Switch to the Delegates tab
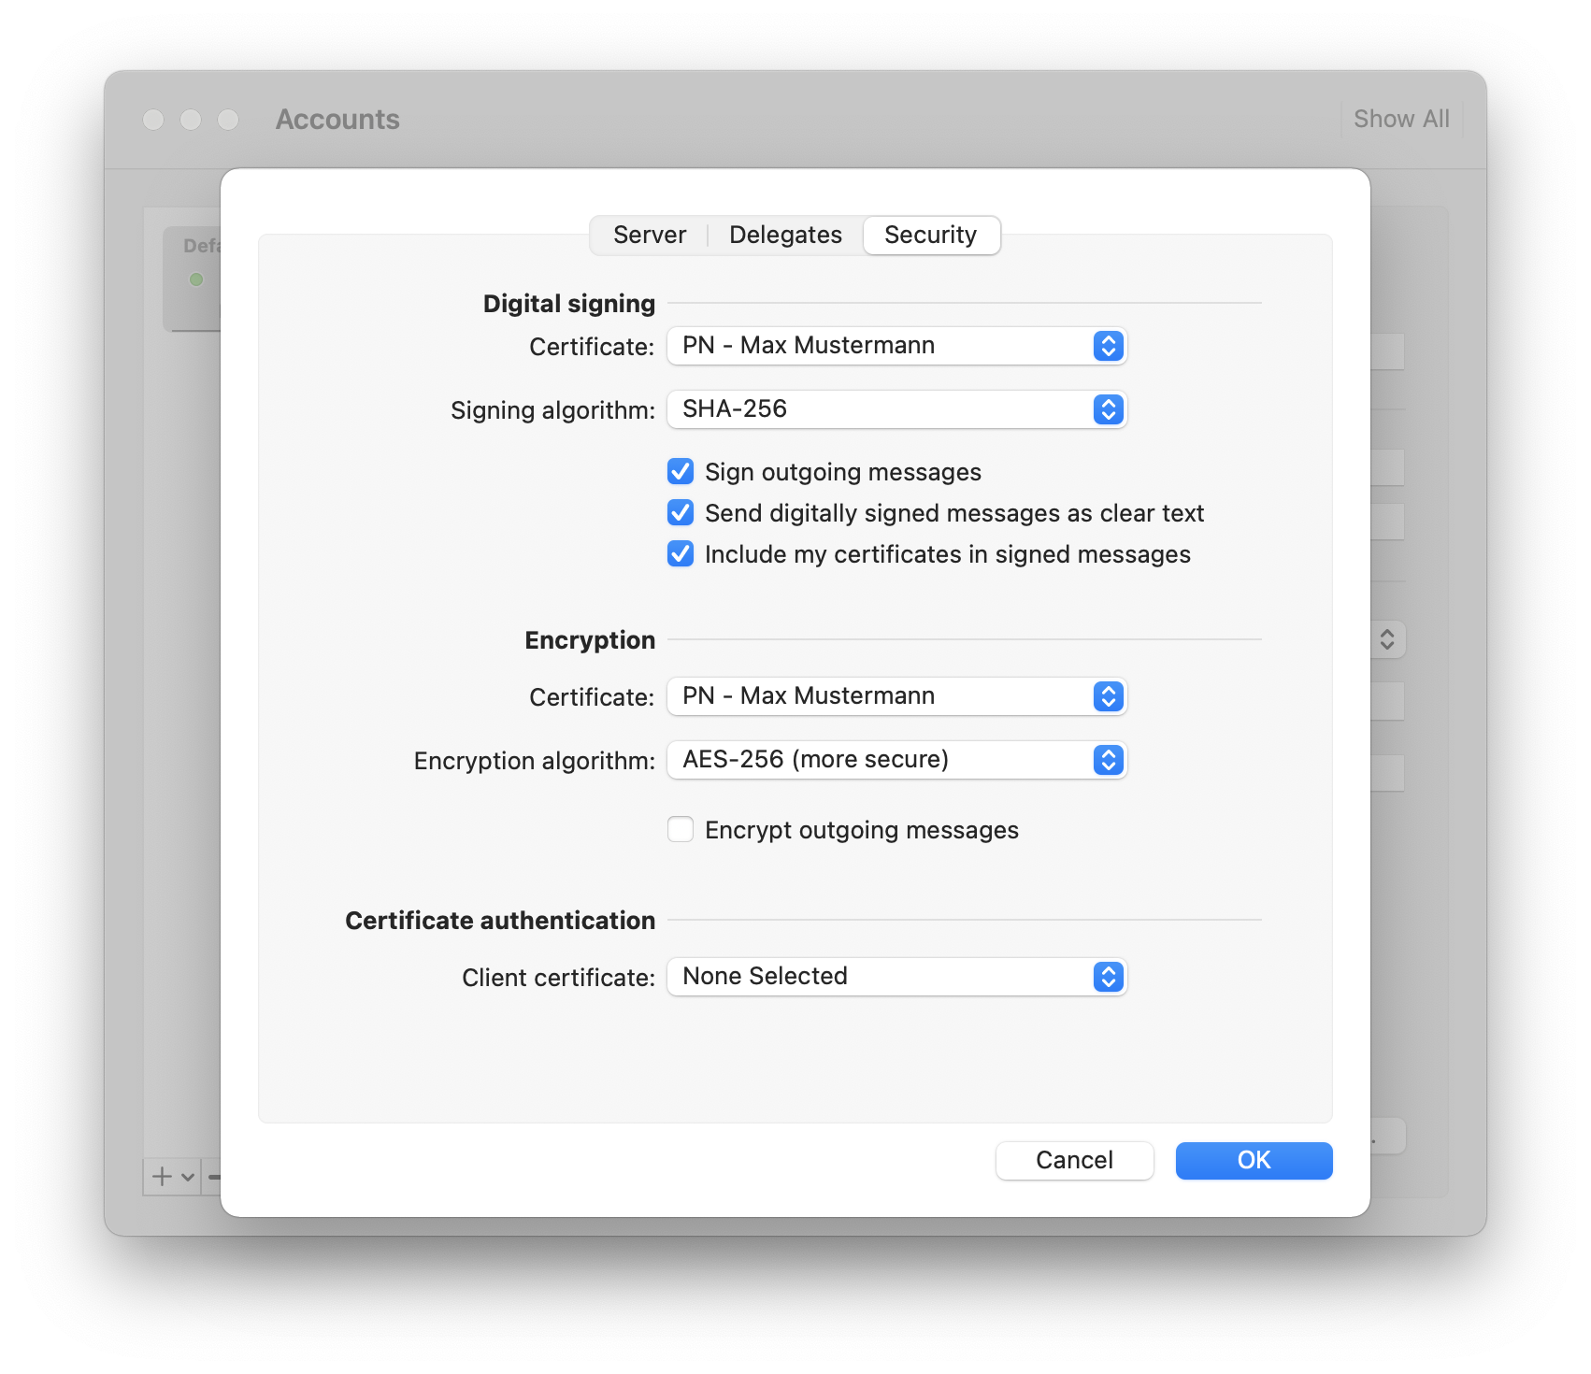Image resolution: width=1591 pixels, height=1374 pixels. click(x=785, y=235)
